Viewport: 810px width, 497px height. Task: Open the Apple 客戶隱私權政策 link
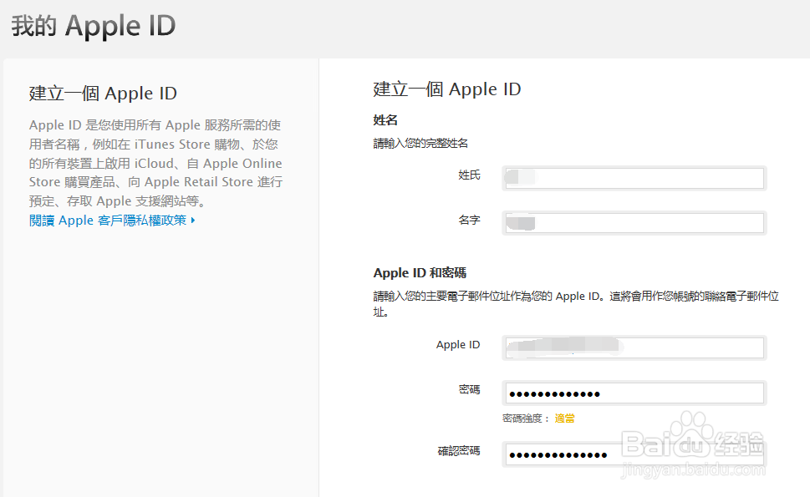point(108,221)
